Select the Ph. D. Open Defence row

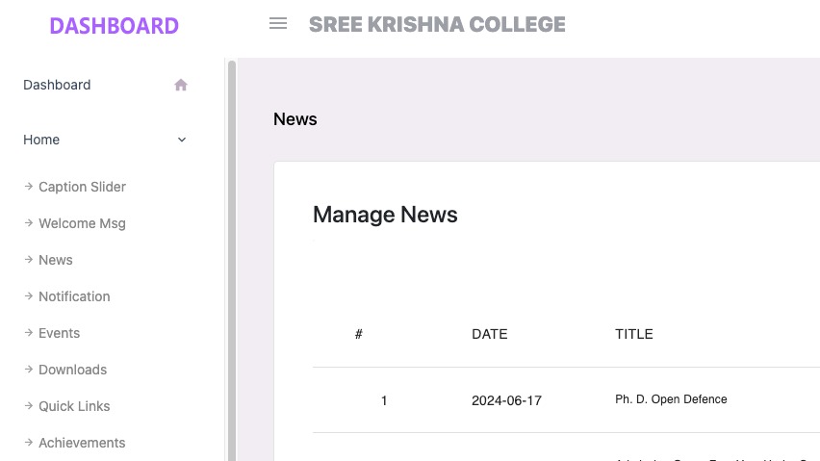pos(566,399)
